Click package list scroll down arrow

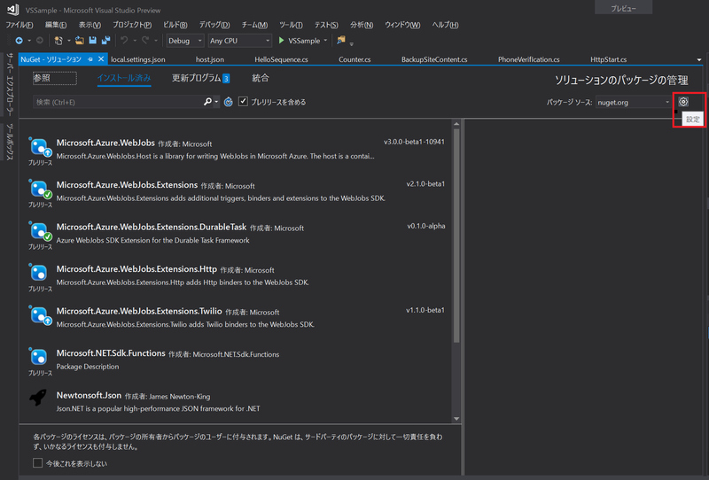(456, 419)
